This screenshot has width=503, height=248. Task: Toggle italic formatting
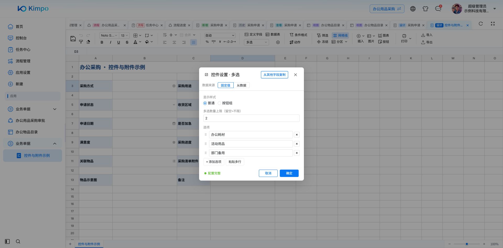(x=110, y=42)
